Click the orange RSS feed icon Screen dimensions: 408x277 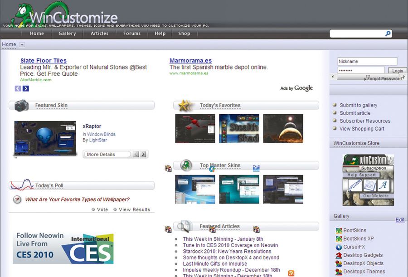[x=291, y=273]
